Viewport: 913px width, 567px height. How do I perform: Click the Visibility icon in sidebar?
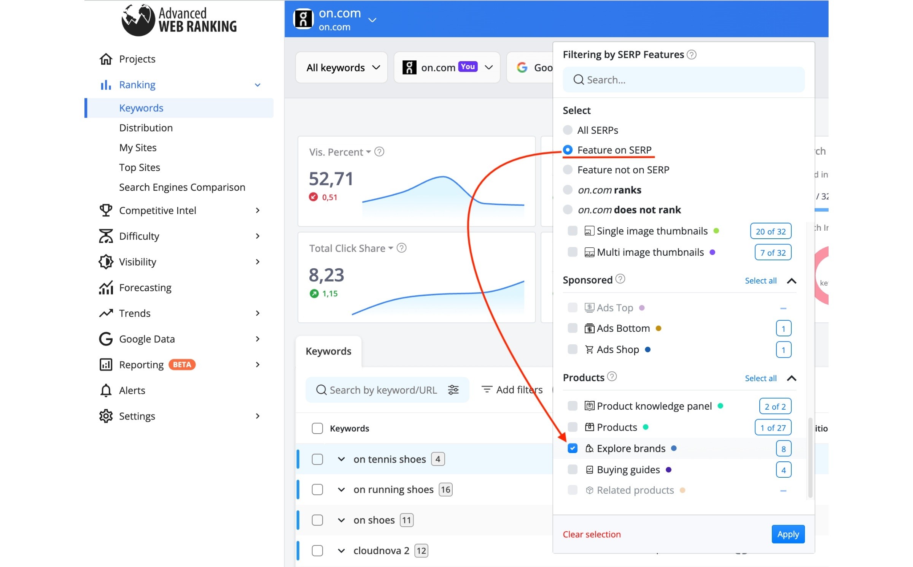click(x=106, y=262)
